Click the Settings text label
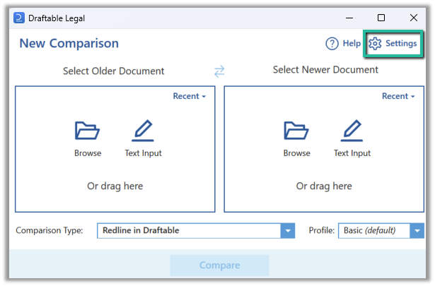435x286 pixels. click(401, 43)
